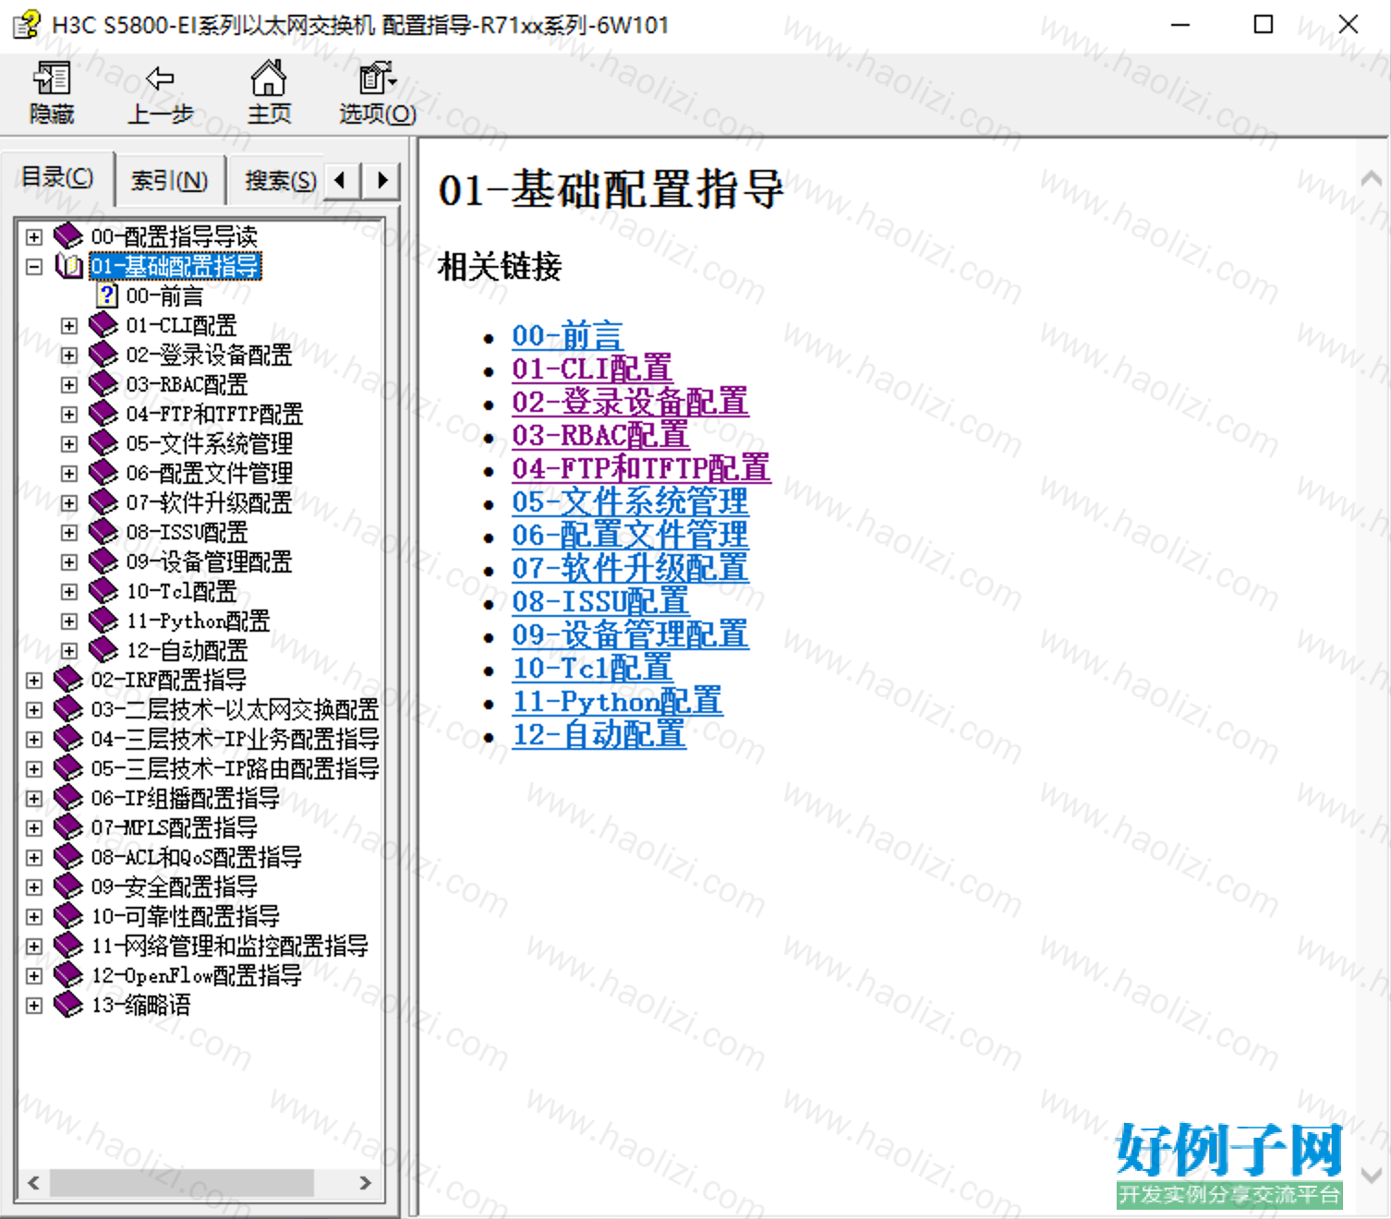Expand the 06-IP组播配置指导 node
Screen dimensions: 1391x1219
click(x=34, y=799)
